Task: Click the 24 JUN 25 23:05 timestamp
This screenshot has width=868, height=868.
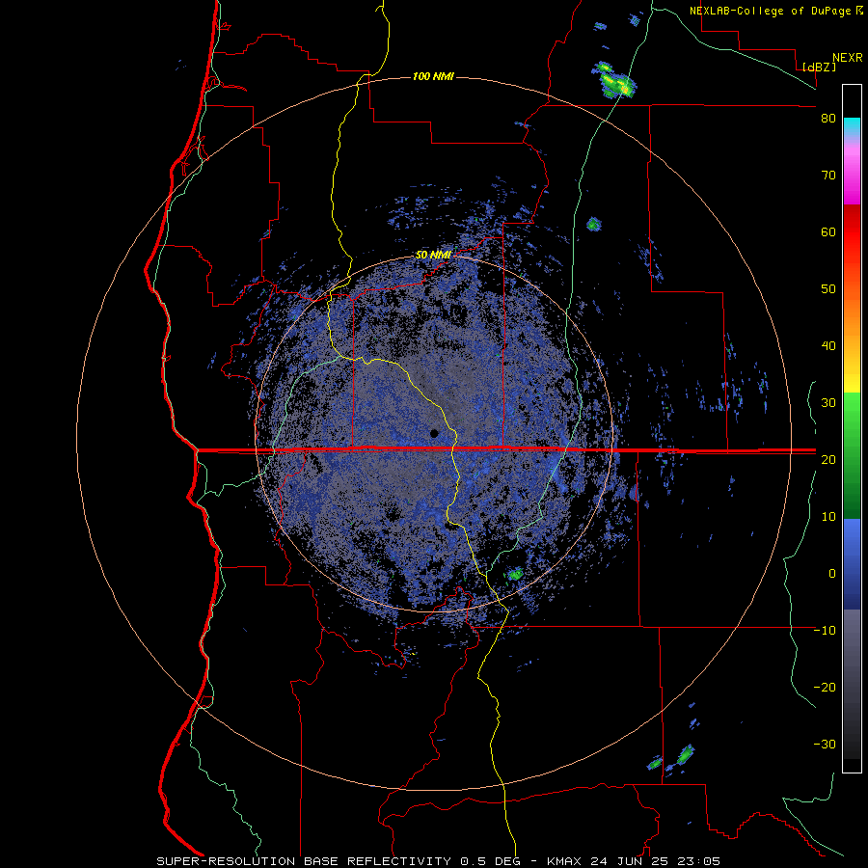Action: tap(656, 861)
